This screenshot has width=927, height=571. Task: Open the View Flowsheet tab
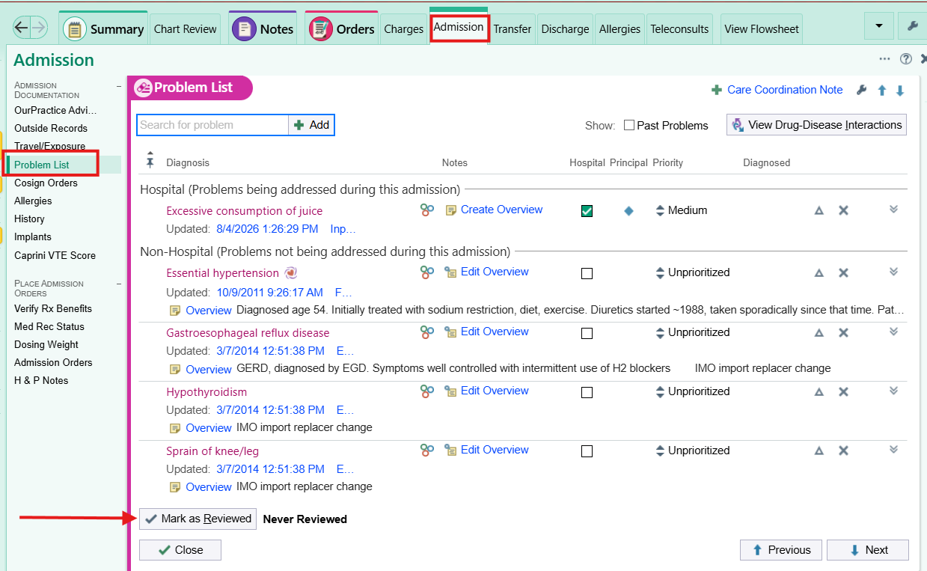[x=762, y=29]
